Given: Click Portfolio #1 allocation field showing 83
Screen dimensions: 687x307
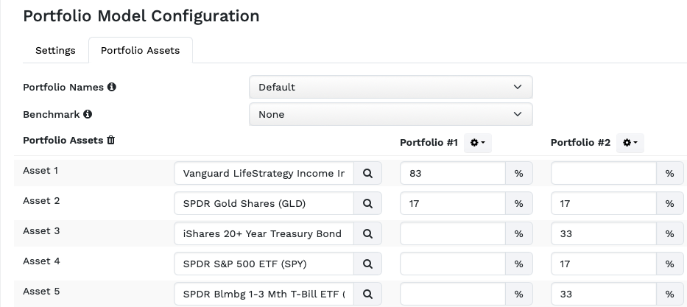Looking at the screenshot, I should [x=452, y=174].
